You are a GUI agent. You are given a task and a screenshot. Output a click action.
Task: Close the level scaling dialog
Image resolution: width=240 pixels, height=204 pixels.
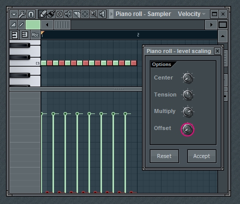(217, 51)
